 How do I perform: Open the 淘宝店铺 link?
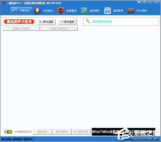(x=6, y=139)
